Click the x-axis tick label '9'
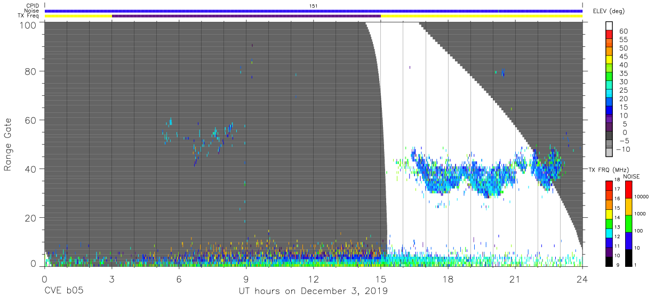The height and width of the screenshot is (302, 655). pos(246,279)
